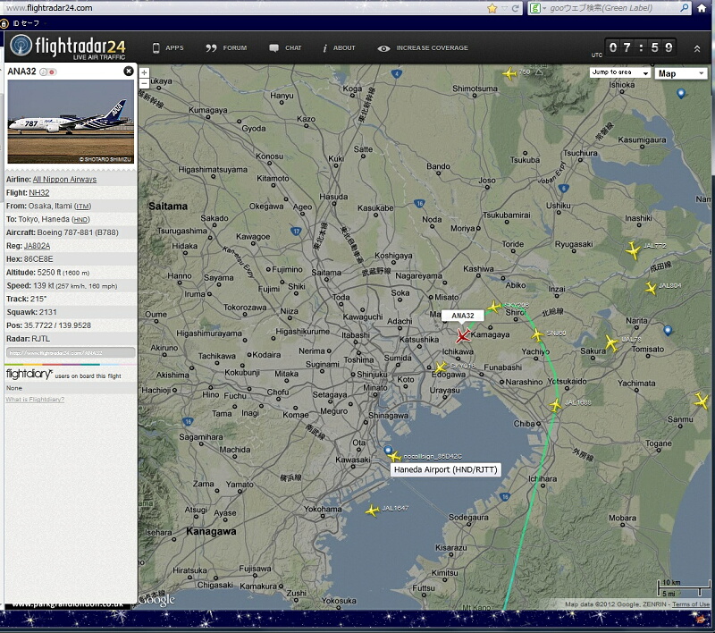715x633 pixels.
Task: Click the Squawk: 2131 row
Action: click(71, 312)
